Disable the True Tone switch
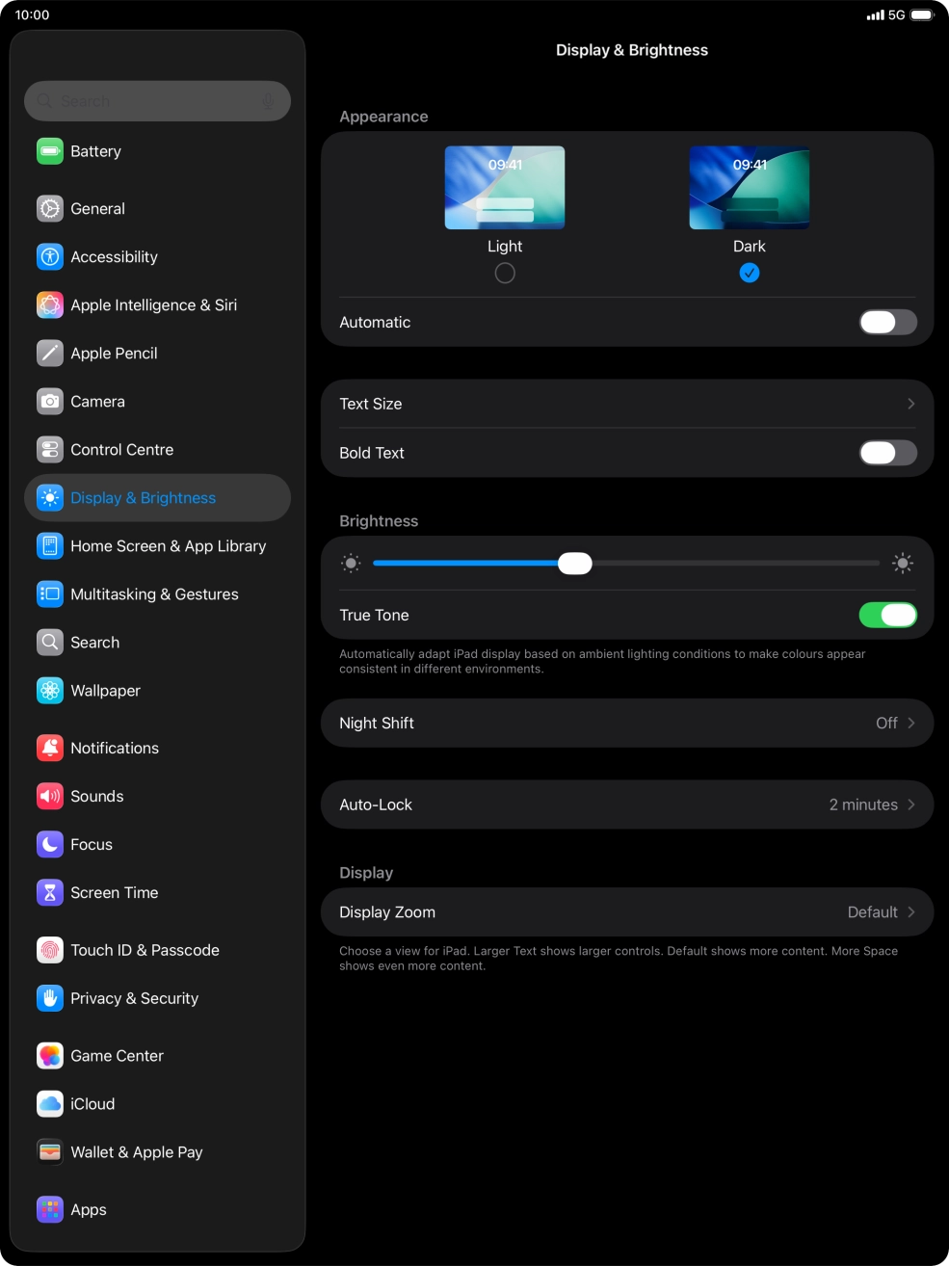This screenshot has width=949, height=1266. click(x=887, y=615)
